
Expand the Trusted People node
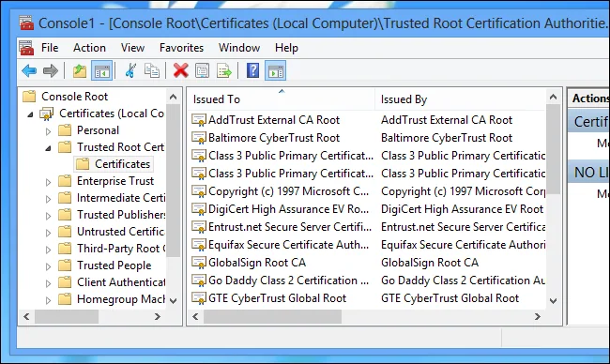point(48,266)
